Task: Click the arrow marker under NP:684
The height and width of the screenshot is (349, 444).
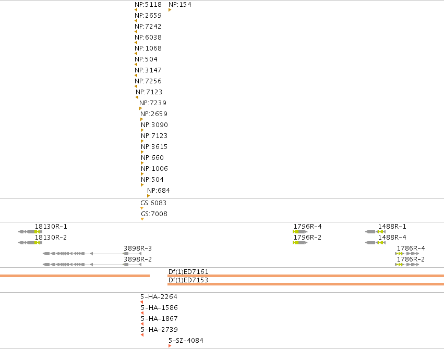Action: coord(148,196)
